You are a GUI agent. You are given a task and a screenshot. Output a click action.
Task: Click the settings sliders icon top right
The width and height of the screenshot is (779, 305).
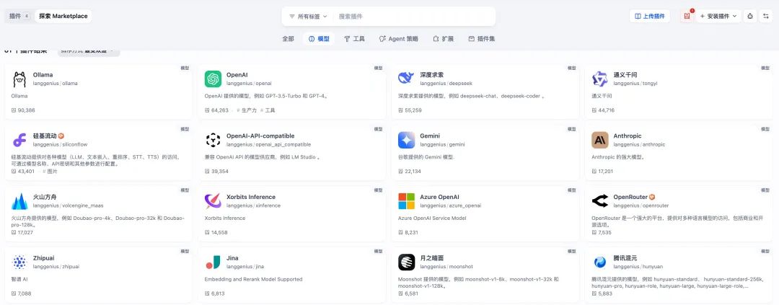pos(765,16)
